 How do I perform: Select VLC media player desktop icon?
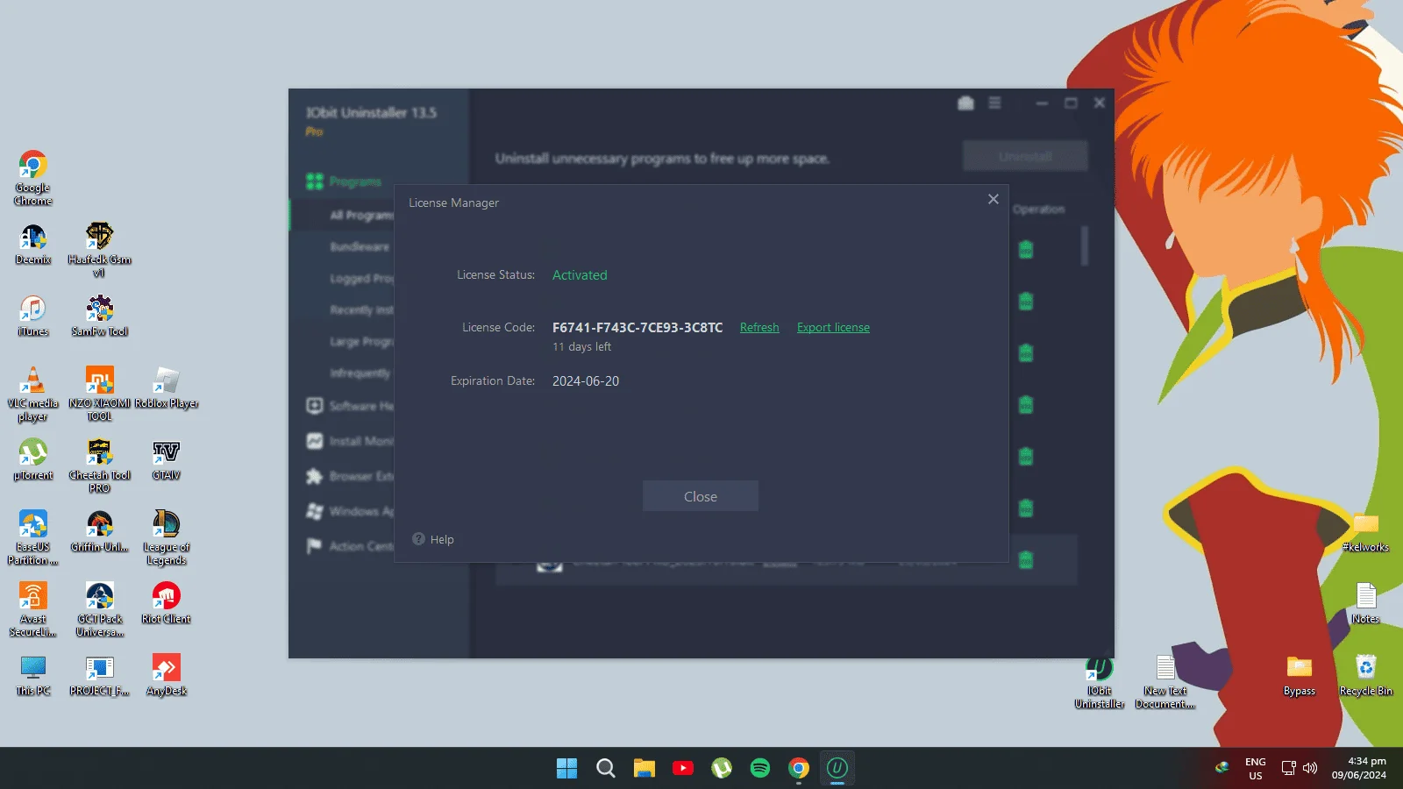[x=32, y=394]
